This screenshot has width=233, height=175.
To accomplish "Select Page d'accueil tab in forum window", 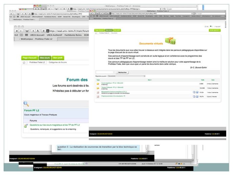I will [x=29, y=58].
